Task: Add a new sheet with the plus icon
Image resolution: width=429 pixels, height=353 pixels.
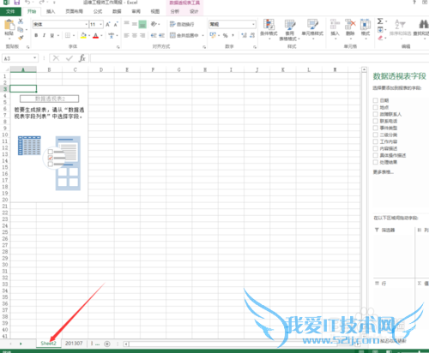Action: click(107, 344)
